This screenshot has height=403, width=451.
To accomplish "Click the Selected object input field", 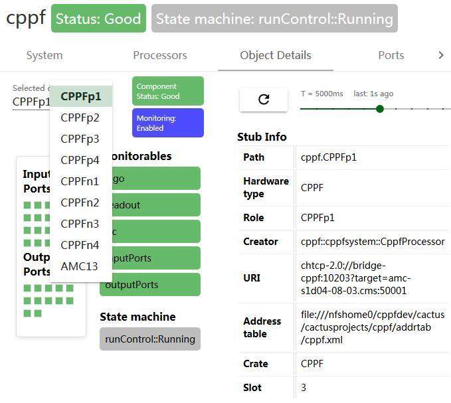I will [31, 102].
